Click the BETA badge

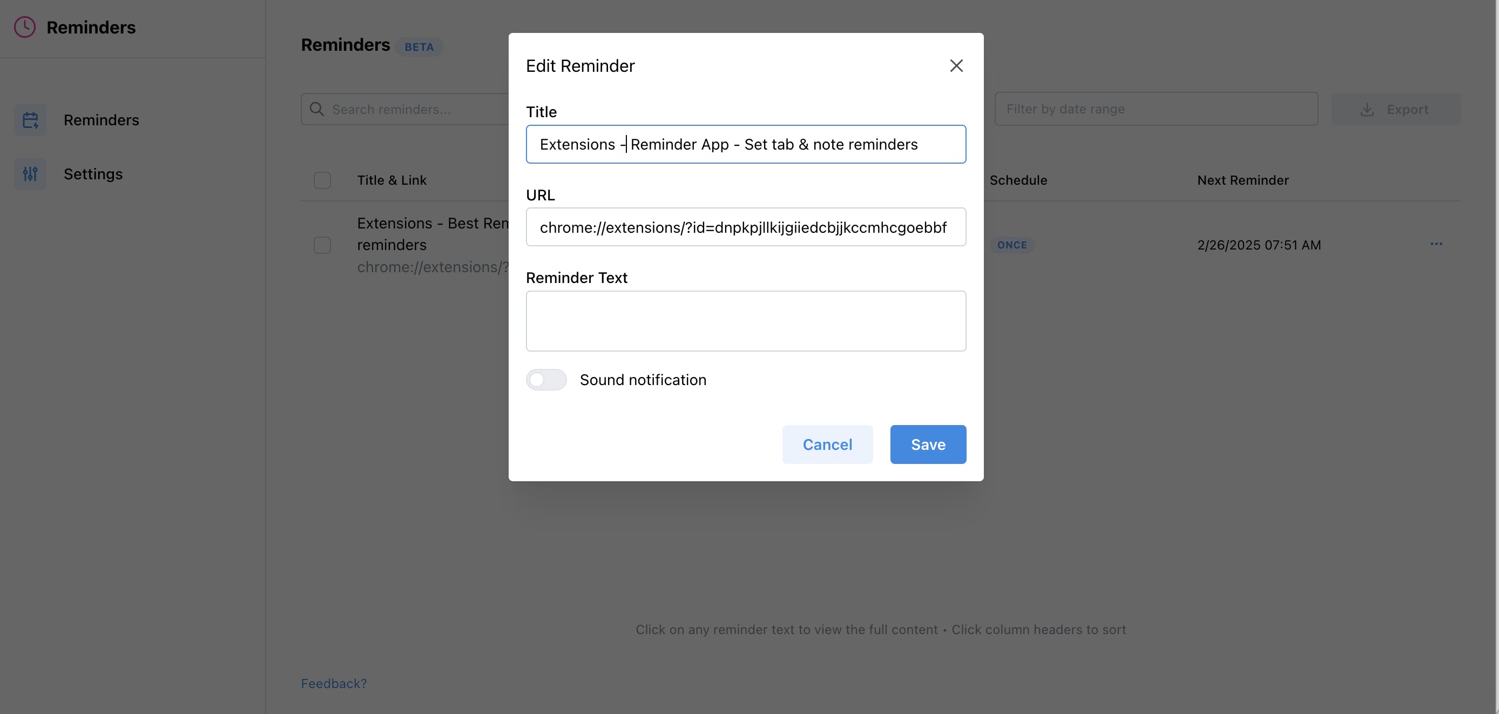[x=419, y=46]
